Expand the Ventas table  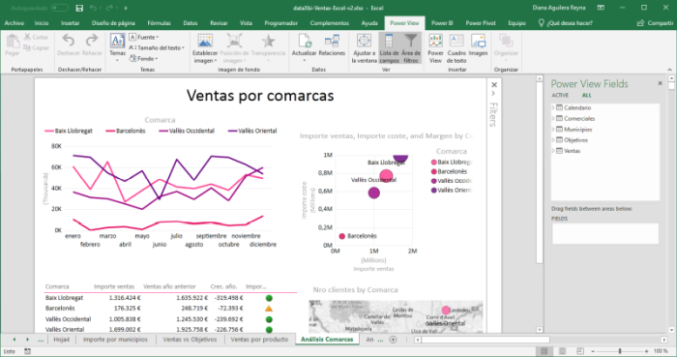click(x=553, y=151)
